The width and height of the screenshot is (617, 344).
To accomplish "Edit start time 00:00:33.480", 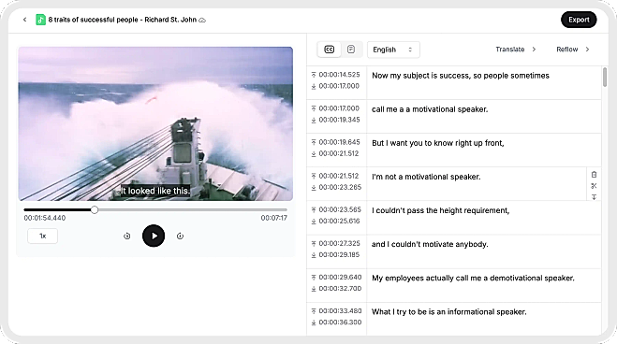I will [x=340, y=311].
